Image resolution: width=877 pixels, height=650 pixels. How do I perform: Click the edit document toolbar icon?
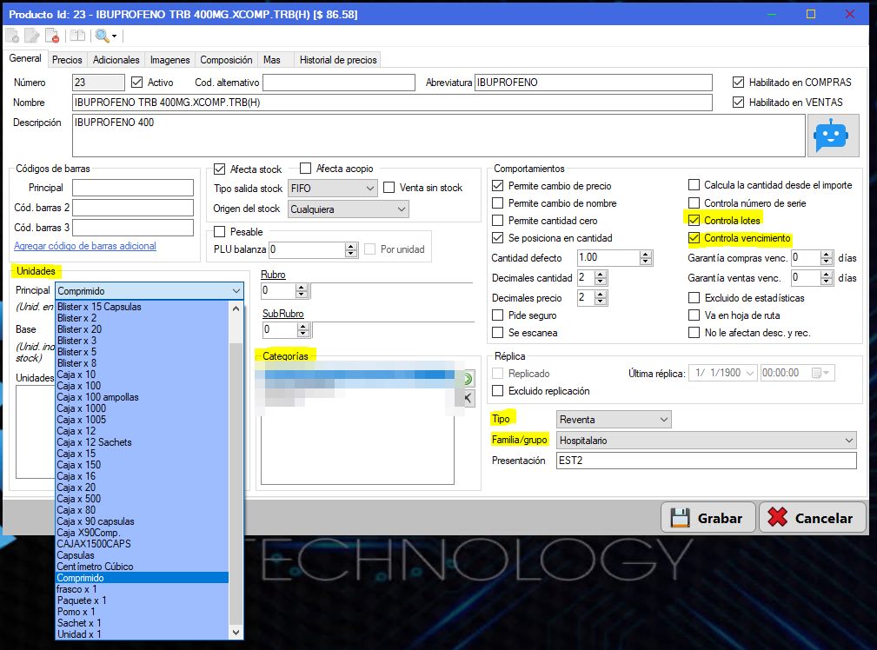coord(32,36)
